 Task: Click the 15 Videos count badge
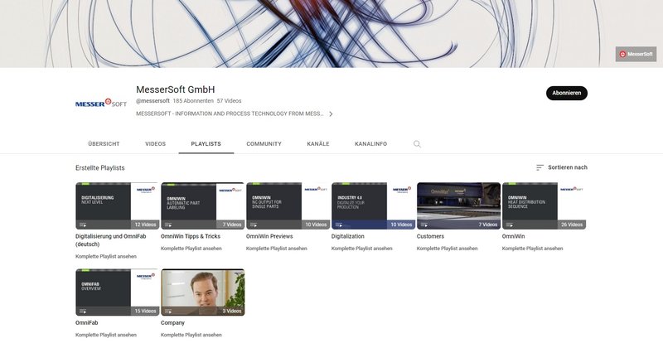coord(145,312)
